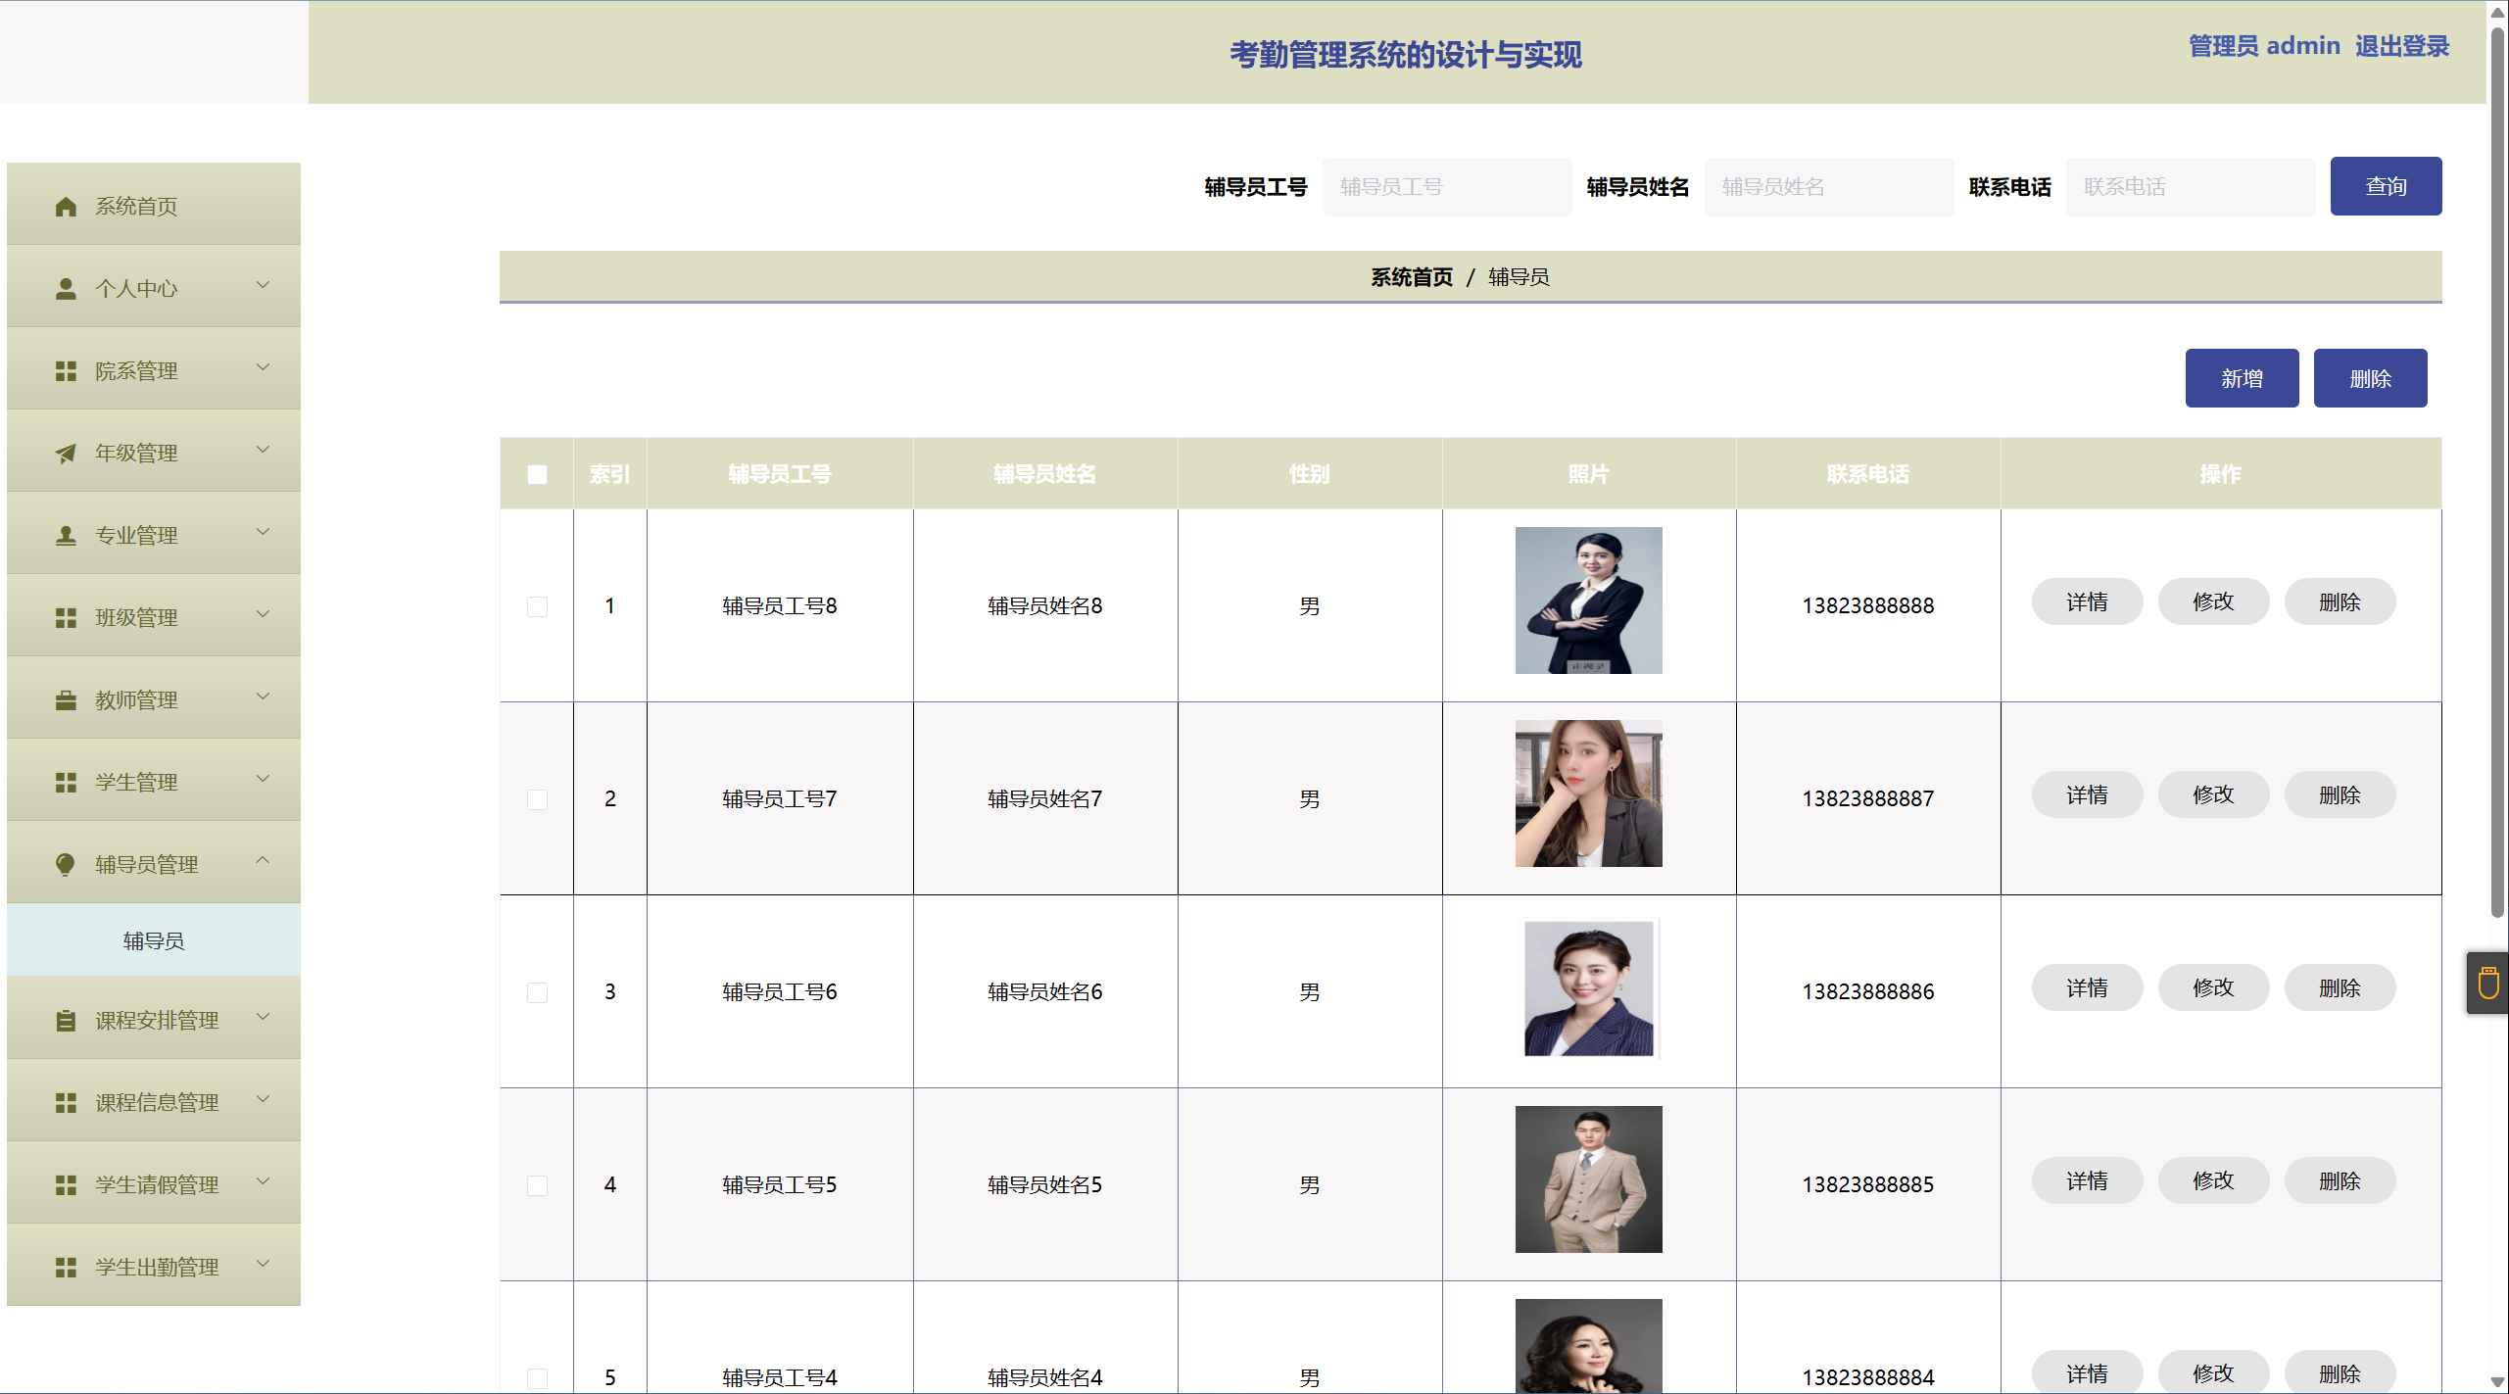Open the 学生出勤管理 menu item
This screenshot has height=1394, width=2509.
click(x=157, y=1267)
